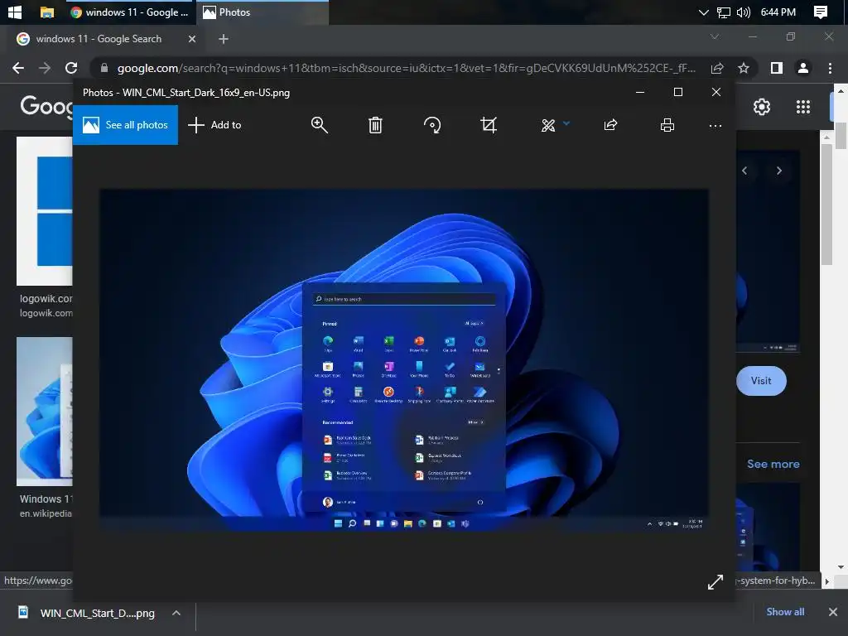Close the Google Search browser tab
The height and width of the screenshot is (636, 848).
point(191,39)
